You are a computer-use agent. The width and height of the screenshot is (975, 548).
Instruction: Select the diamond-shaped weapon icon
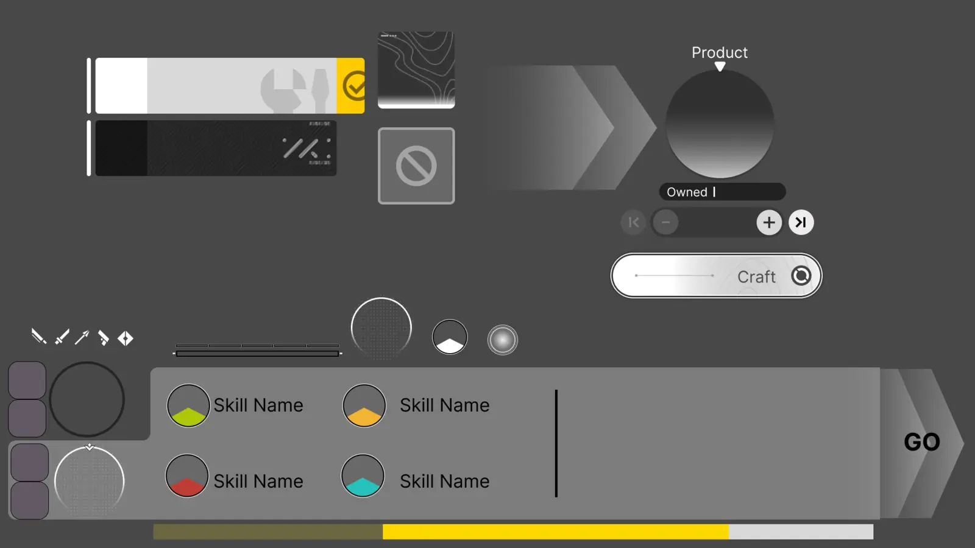pyautogui.click(x=126, y=338)
